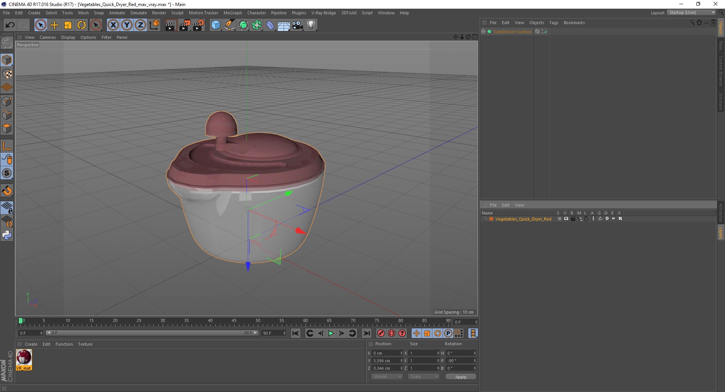Open material manager Create menu
725x392 pixels.
(x=31, y=344)
